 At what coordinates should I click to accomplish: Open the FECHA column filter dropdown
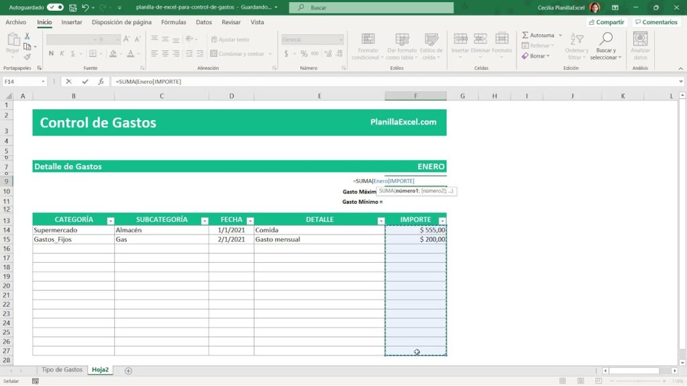[x=250, y=220]
